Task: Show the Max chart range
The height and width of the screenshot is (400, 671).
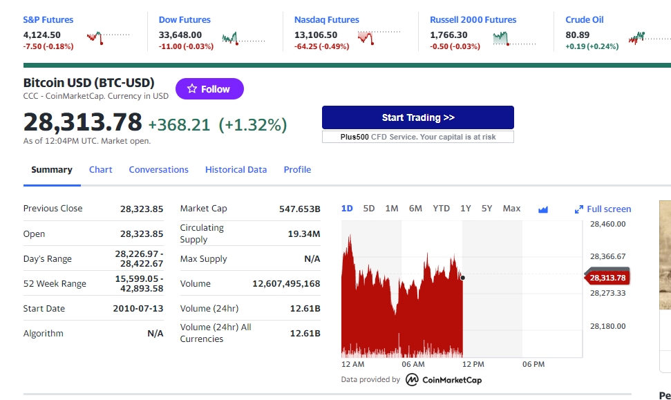Action: point(511,209)
